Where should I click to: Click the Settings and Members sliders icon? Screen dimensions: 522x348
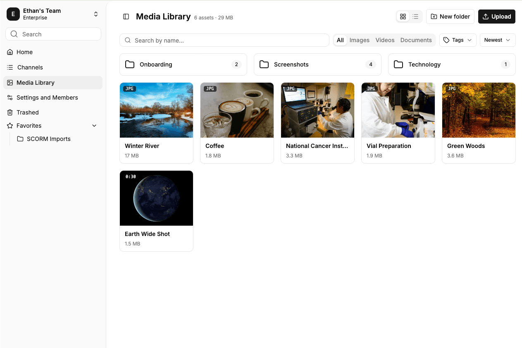click(10, 98)
